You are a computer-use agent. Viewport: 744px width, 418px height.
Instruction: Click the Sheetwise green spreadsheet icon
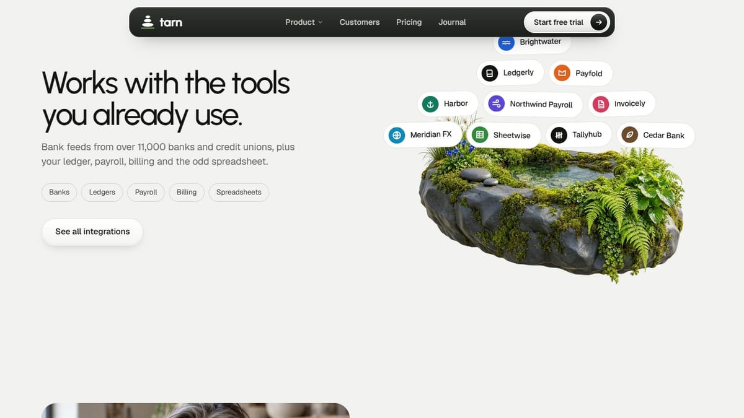coord(480,135)
